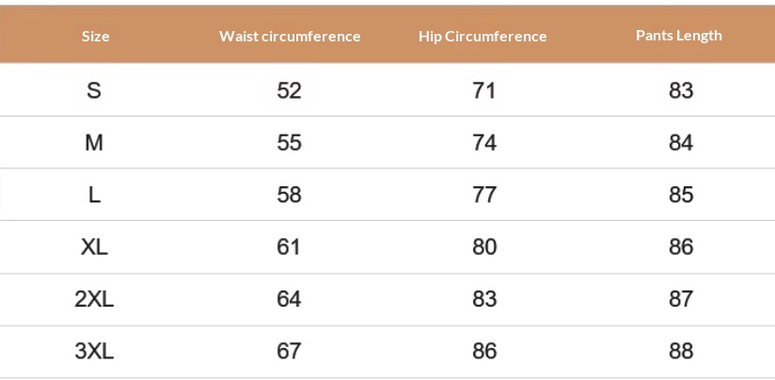Click the Waist circumference column header

pyautogui.click(x=290, y=37)
